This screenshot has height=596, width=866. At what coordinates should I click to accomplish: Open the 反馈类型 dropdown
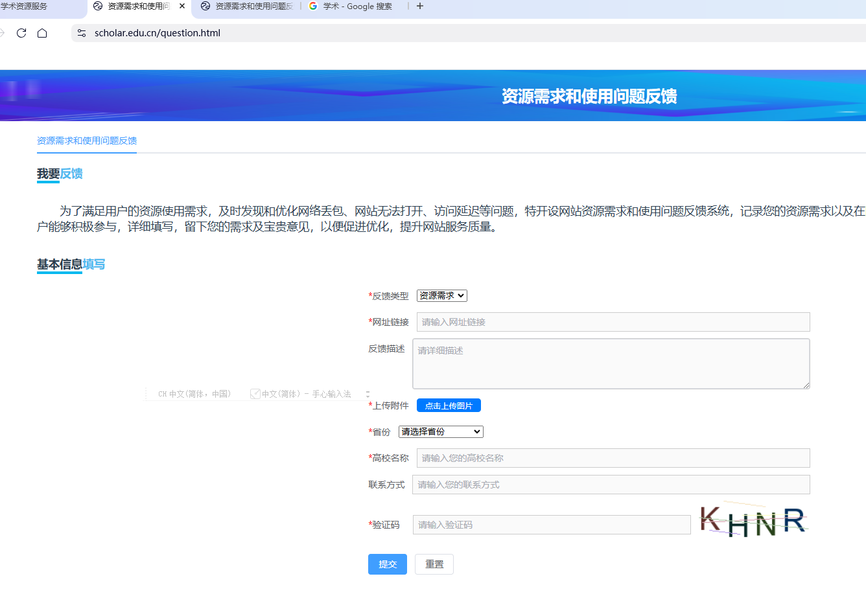441,295
